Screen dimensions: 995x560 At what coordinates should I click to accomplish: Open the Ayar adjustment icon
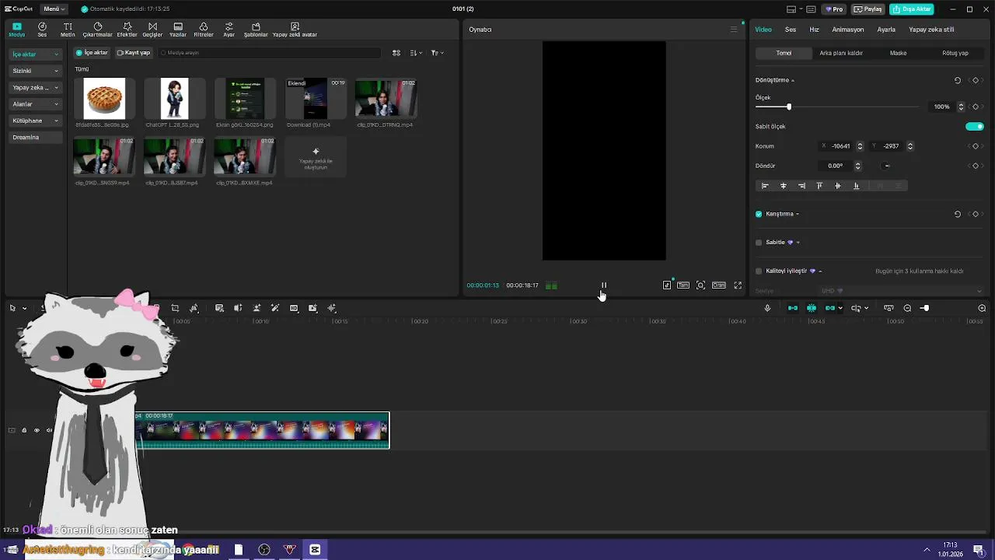(229, 30)
